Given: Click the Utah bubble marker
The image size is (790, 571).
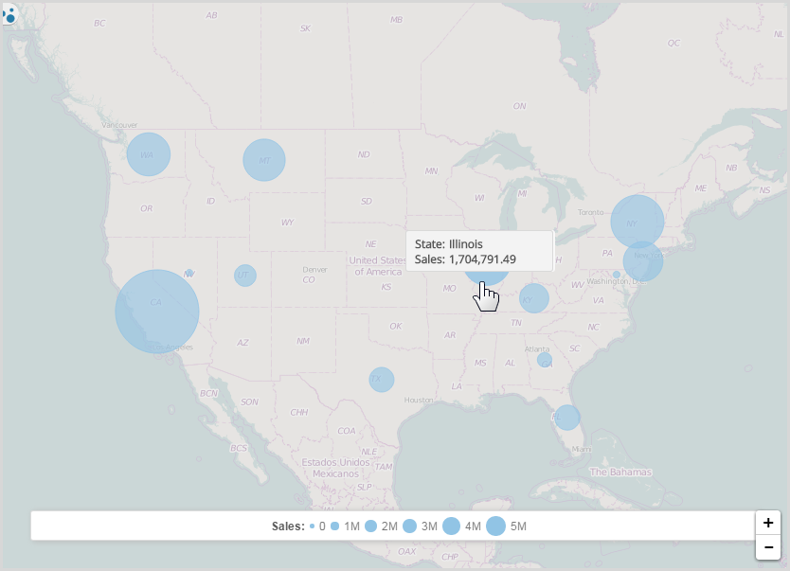Looking at the screenshot, I should point(245,276).
